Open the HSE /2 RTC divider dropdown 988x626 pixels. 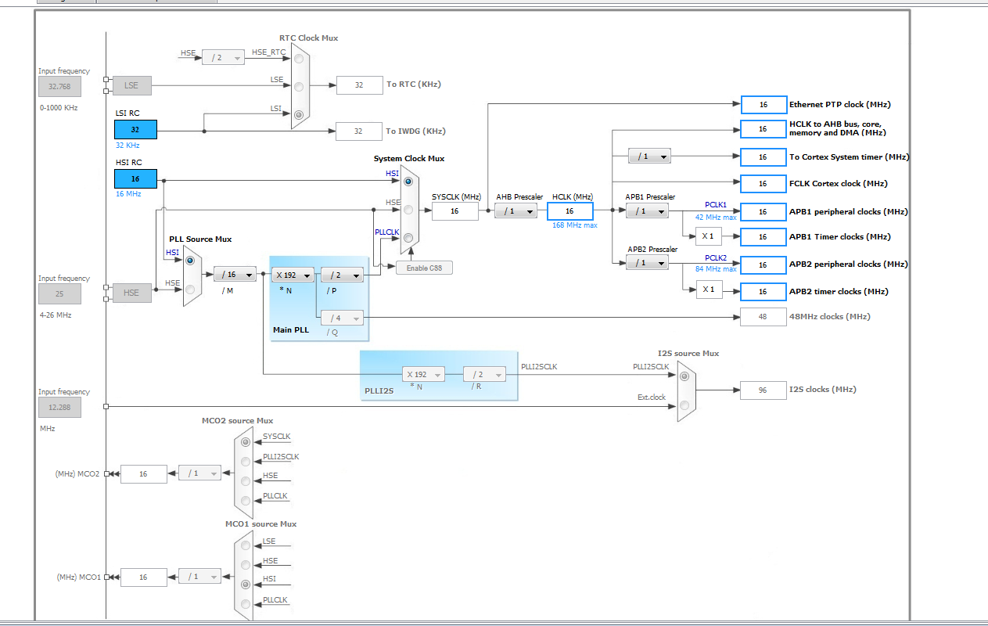point(224,58)
